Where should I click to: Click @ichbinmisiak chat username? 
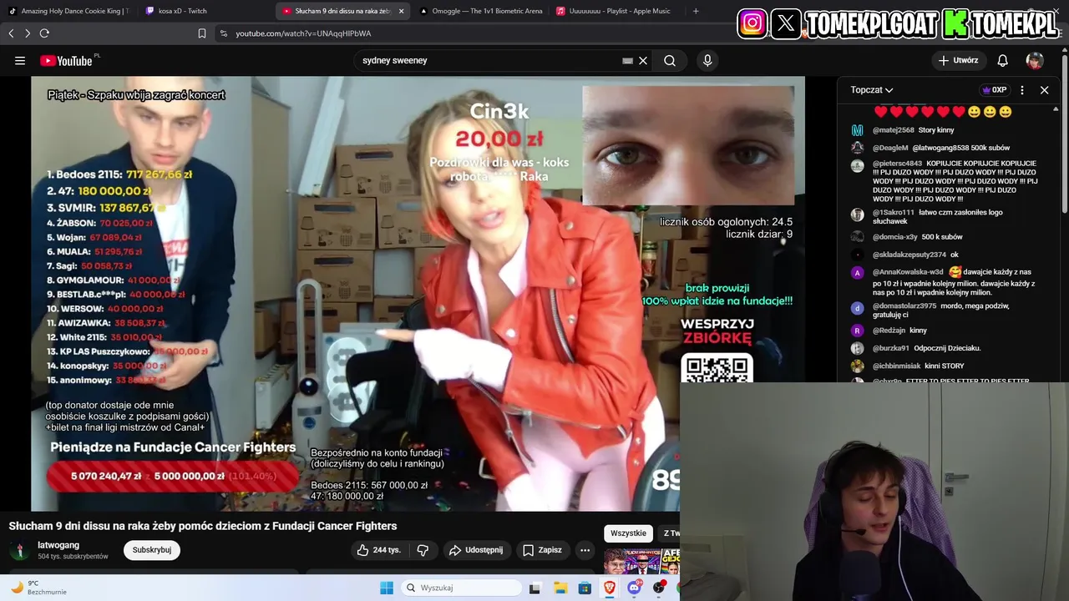(897, 366)
